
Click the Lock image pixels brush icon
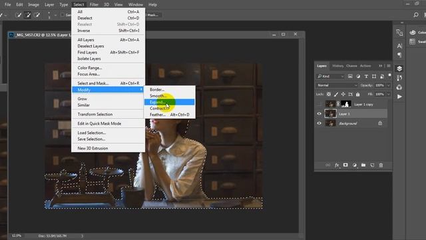336,94
